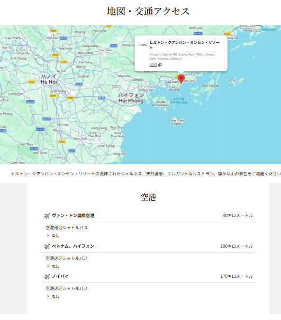Select the ノイバイ airport row title

[x=60, y=276]
